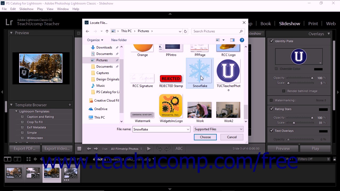Open the Watermarking None dropdown
The image size is (340, 191).
(x=321, y=100)
